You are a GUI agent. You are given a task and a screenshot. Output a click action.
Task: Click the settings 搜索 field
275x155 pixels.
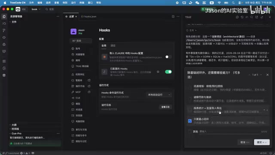click(x=81, y=41)
